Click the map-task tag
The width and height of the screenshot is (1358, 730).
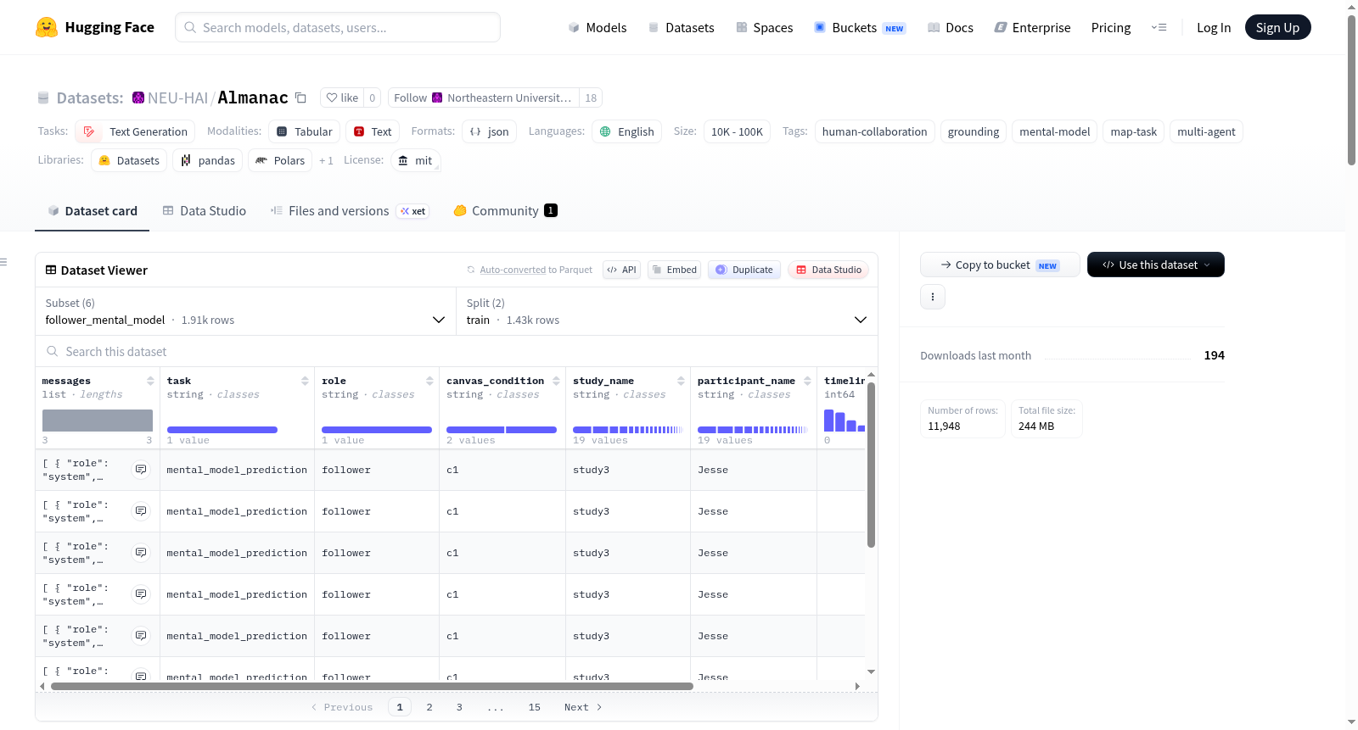tap(1133, 131)
